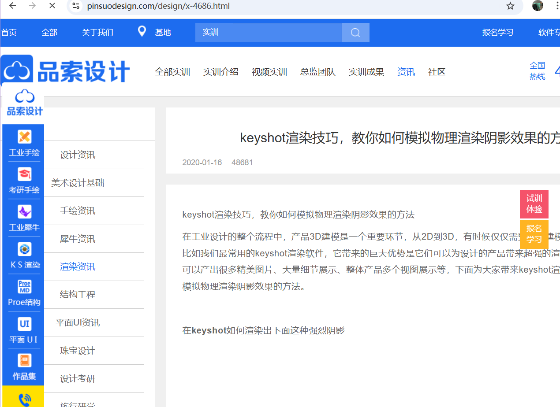Select 手绘资讯 category
The width and height of the screenshot is (560, 407).
pyautogui.click(x=78, y=211)
